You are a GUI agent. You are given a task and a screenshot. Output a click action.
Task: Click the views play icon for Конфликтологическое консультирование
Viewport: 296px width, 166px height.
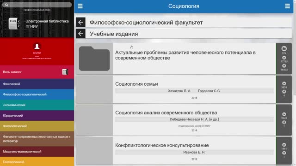(x=284, y=145)
